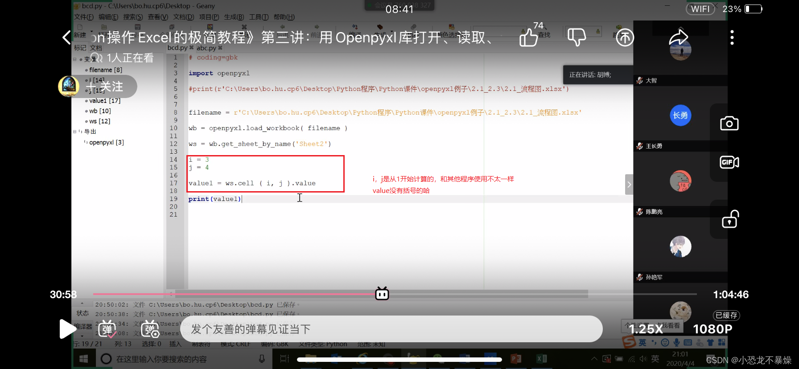Select the 文档 sidebar tab

(x=96, y=48)
